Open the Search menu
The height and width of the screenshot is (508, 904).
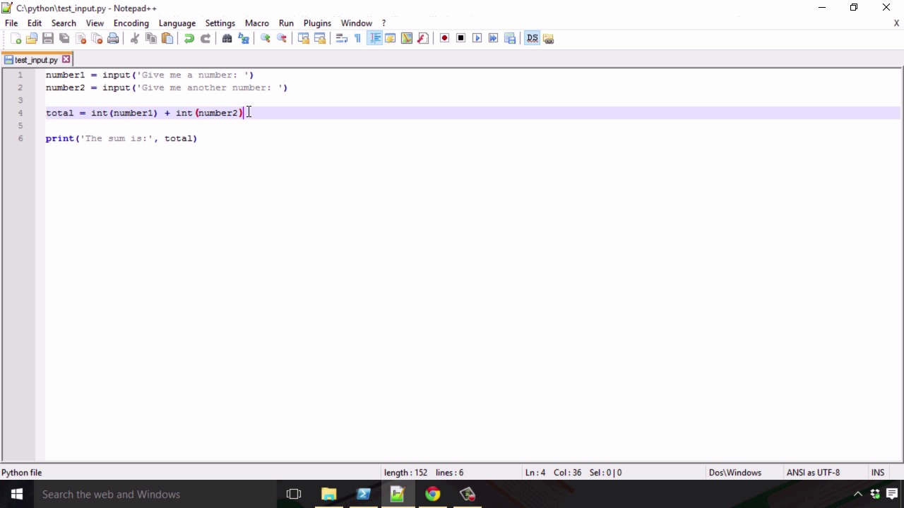click(64, 23)
